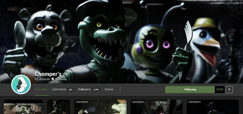This screenshot has height=114, width=243.
Task: Open the 'by Ultranite' developer link
Action: tap(42, 79)
